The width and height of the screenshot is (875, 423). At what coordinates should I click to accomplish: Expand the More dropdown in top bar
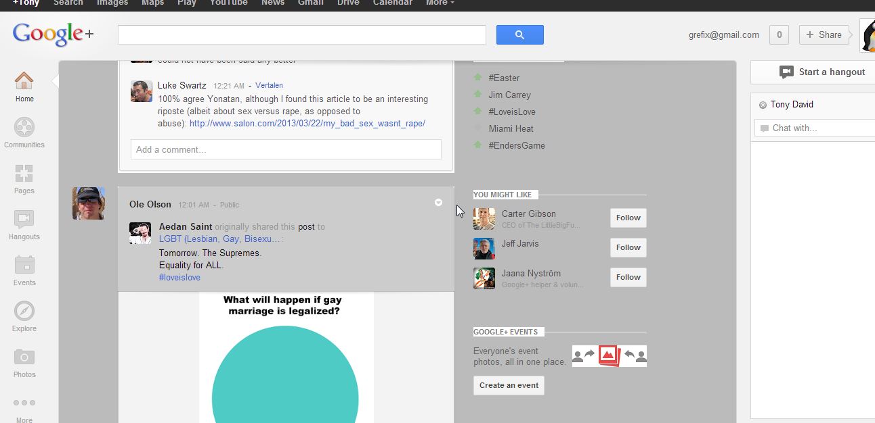[x=440, y=3]
